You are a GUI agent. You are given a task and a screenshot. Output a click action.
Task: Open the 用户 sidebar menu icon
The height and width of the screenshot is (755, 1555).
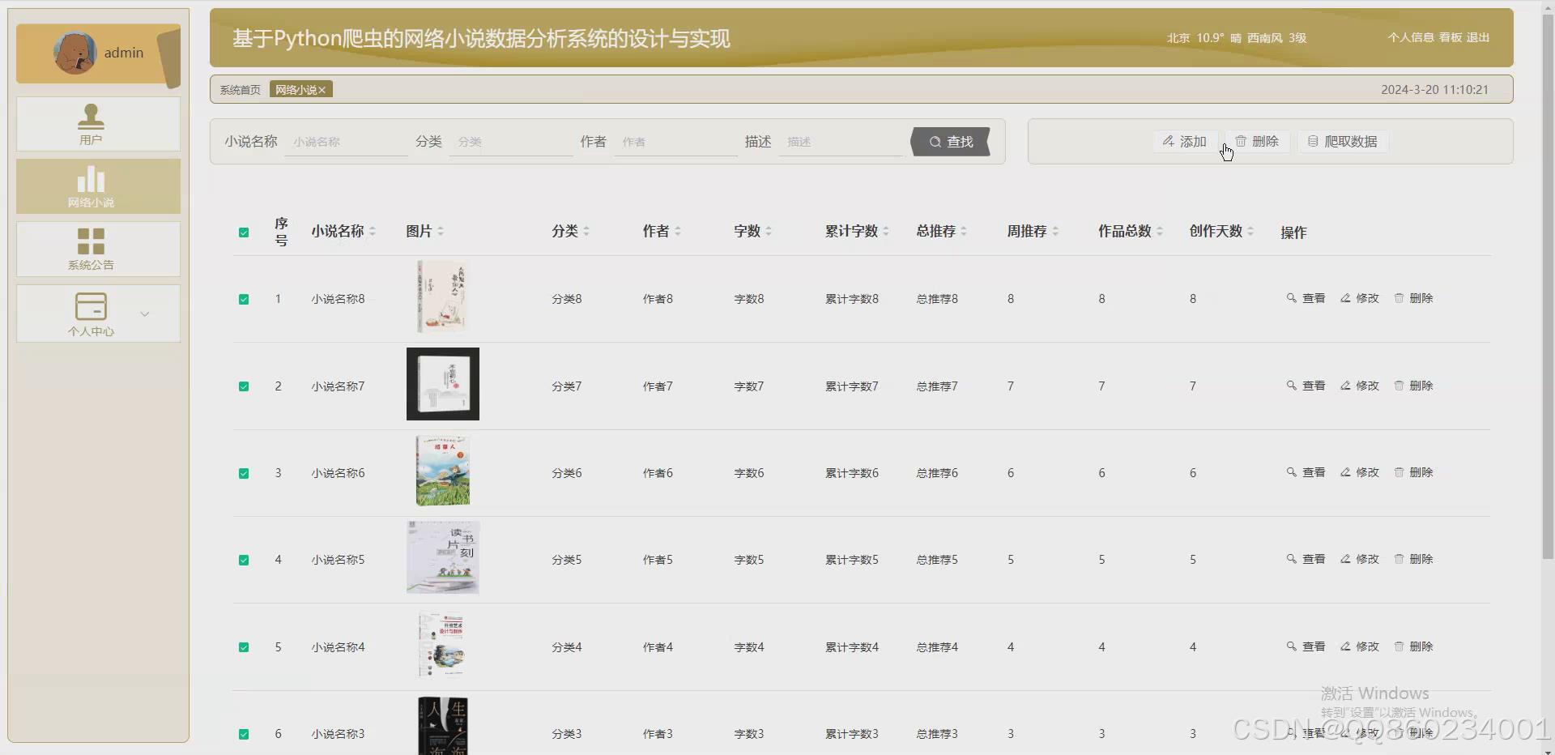[91, 116]
